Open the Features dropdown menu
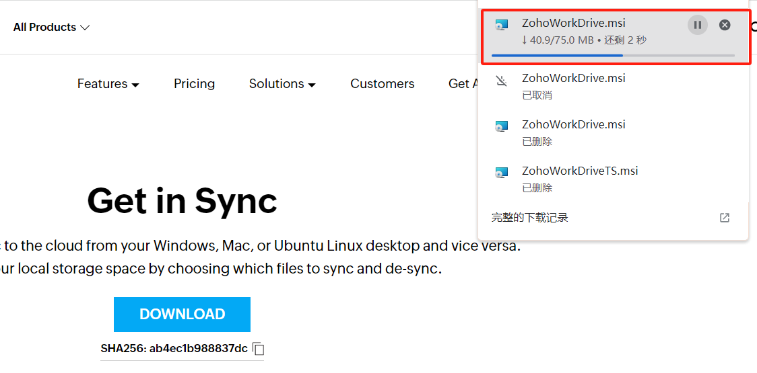This screenshot has width=757, height=373. coord(108,84)
